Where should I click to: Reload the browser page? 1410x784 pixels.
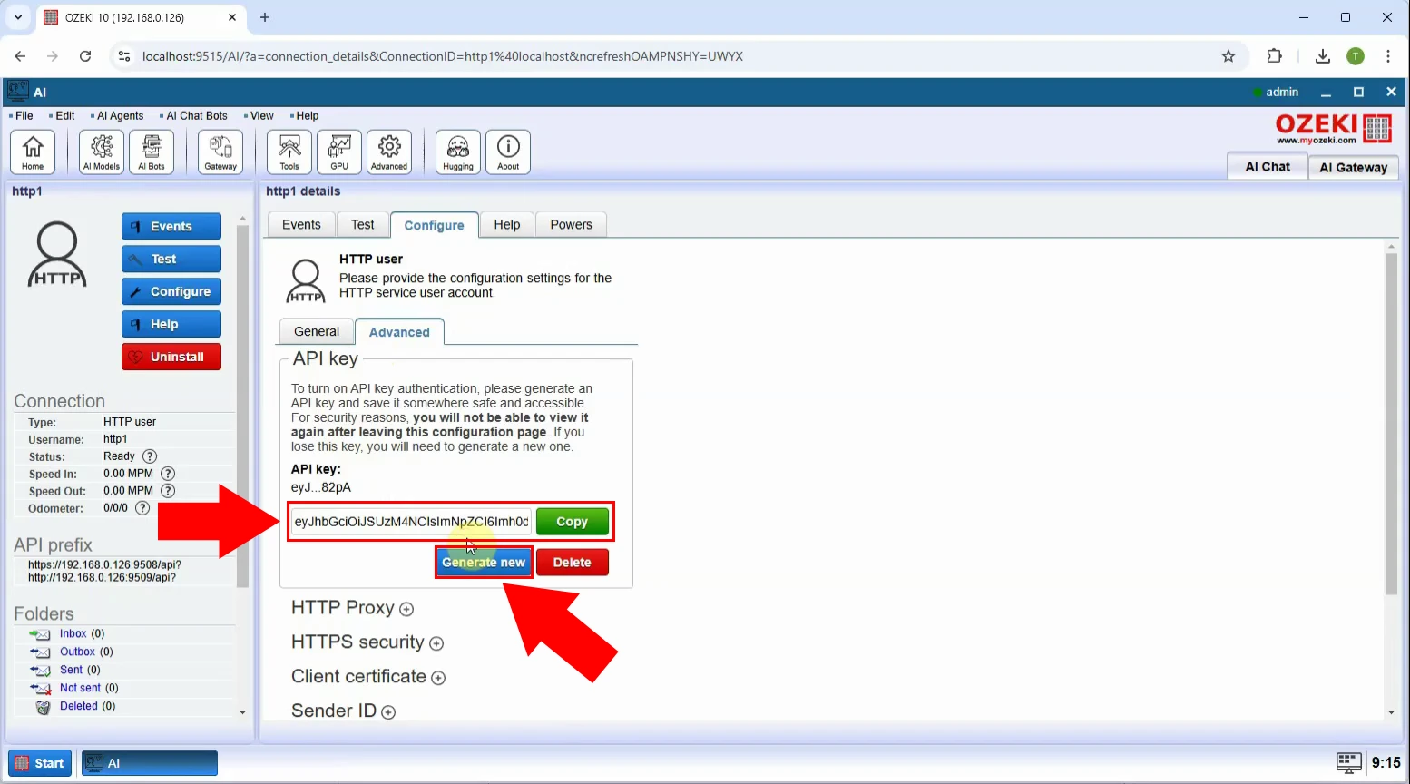point(85,56)
